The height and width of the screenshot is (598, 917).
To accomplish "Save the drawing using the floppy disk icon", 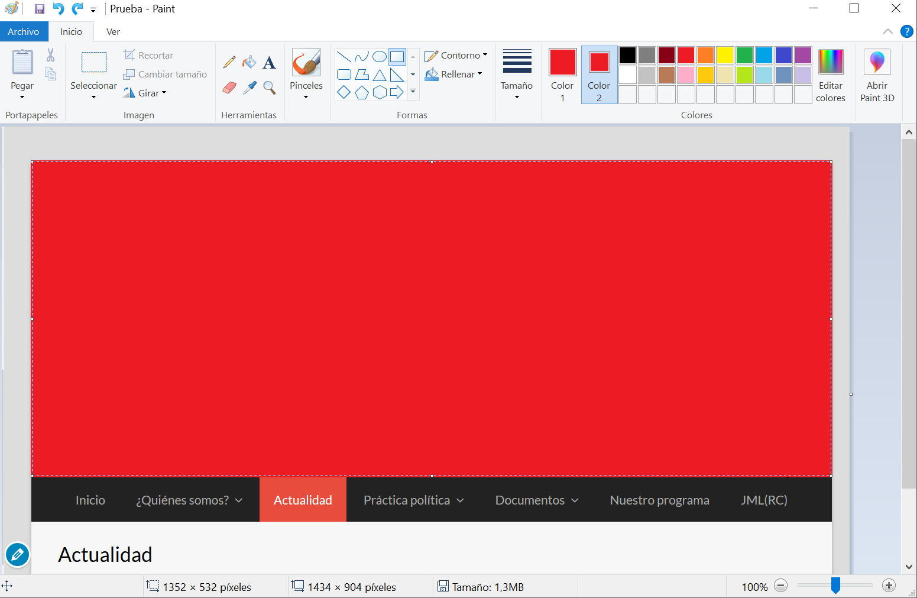I will pos(40,9).
